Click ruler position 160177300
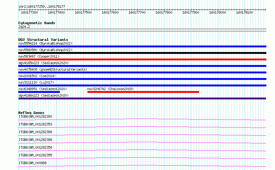The height and width of the screenshot is (170, 275). coord(29,12)
